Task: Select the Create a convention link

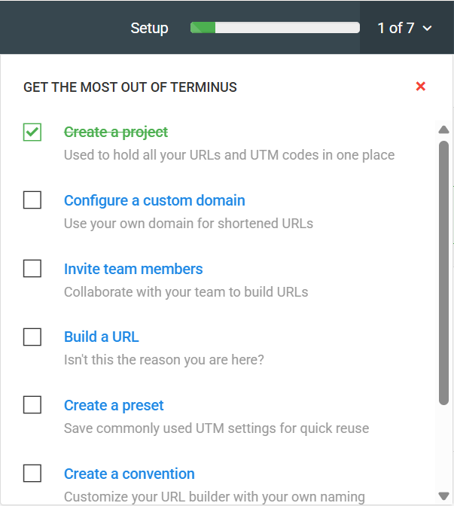Action: (129, 474)
